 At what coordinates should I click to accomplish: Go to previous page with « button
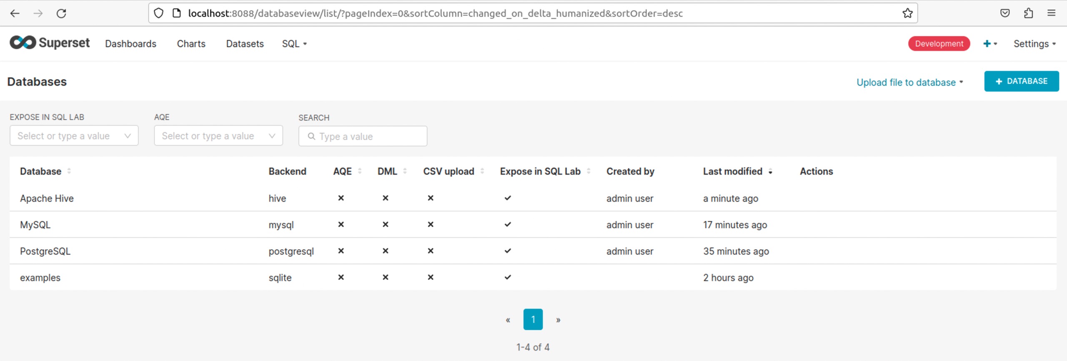point(508,320)
